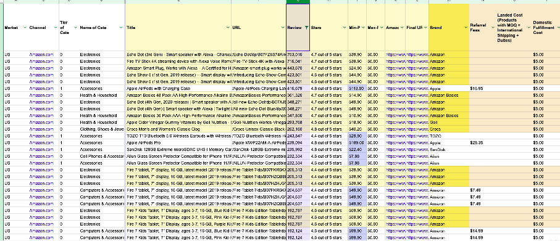Select review count 243,847 cell
This screenshot has width=560, height=241.
(298, 136)
